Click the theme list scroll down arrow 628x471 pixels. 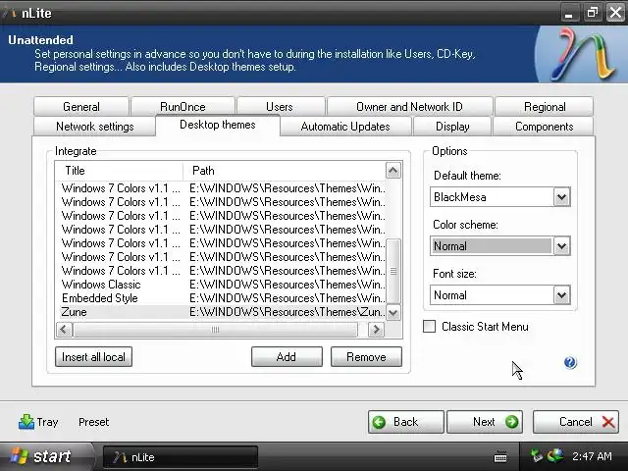[x=392, y=312]
